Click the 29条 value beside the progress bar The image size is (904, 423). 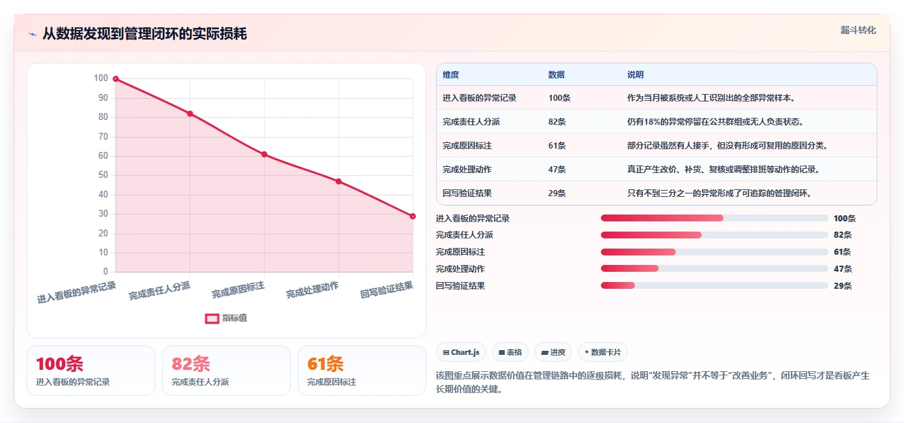(x=843, y=286)
